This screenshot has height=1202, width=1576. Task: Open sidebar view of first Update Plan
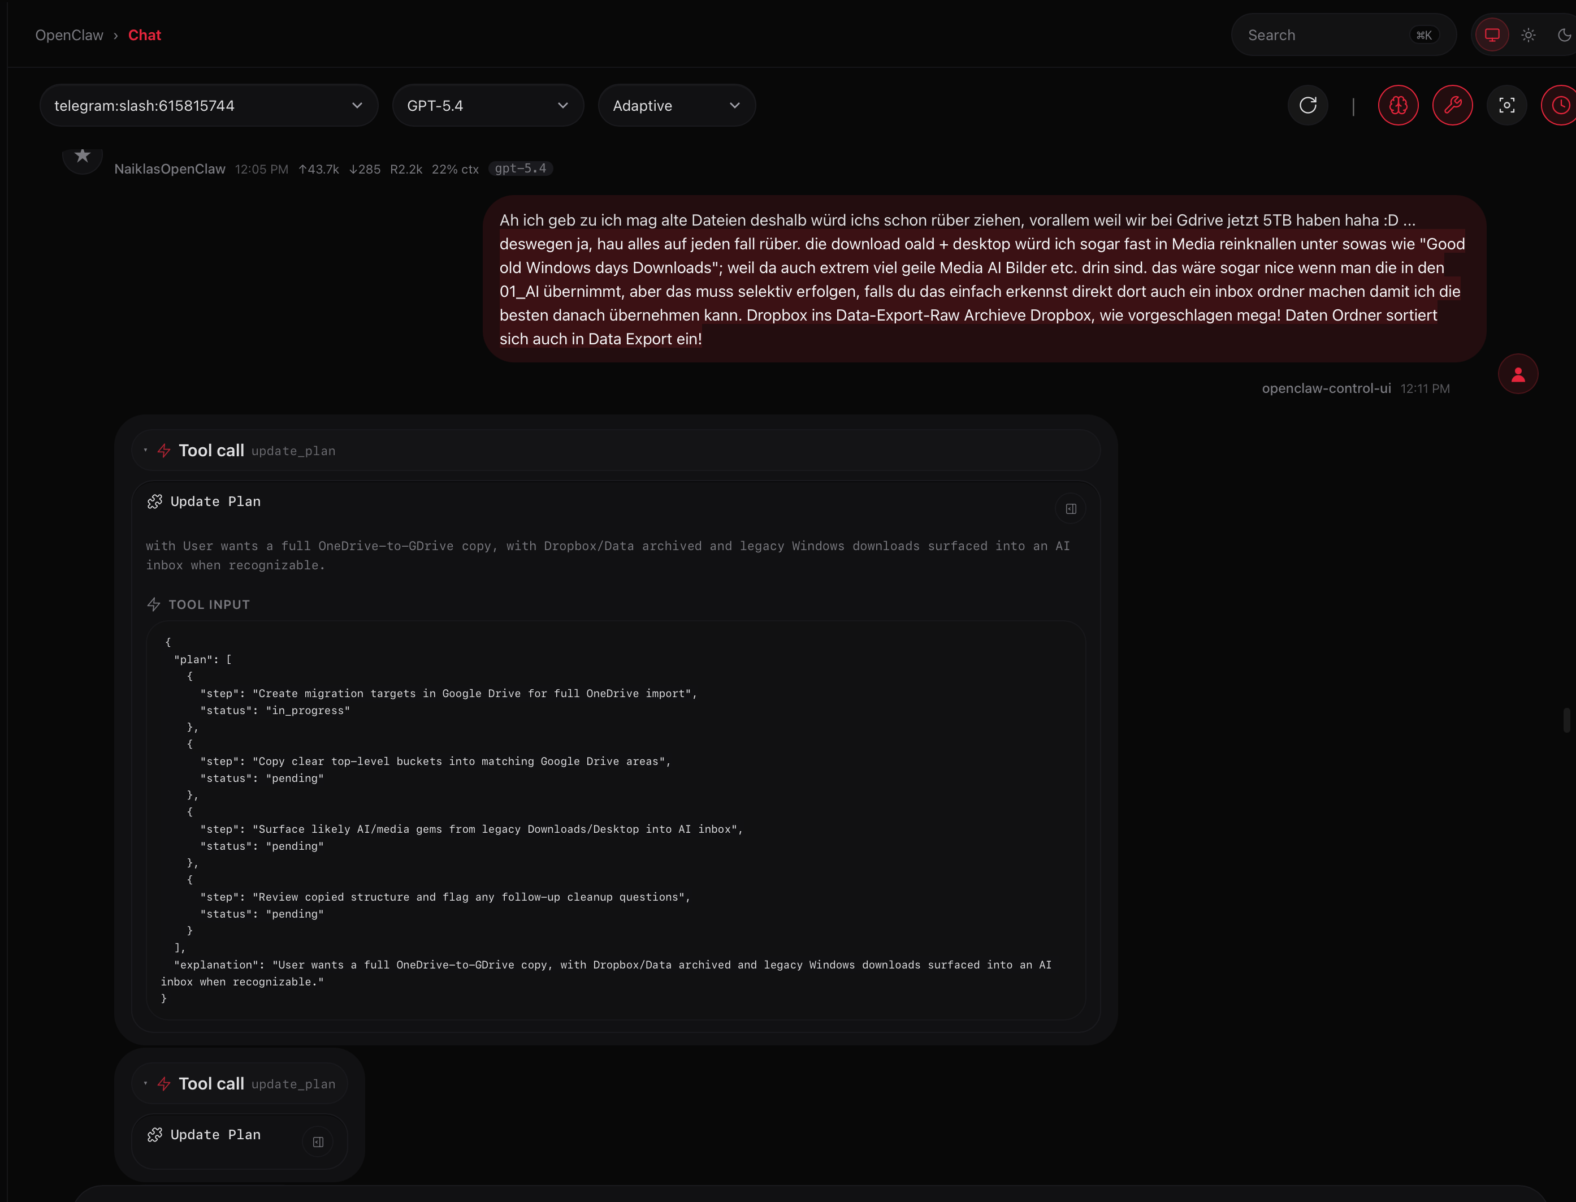[1070, 509]
